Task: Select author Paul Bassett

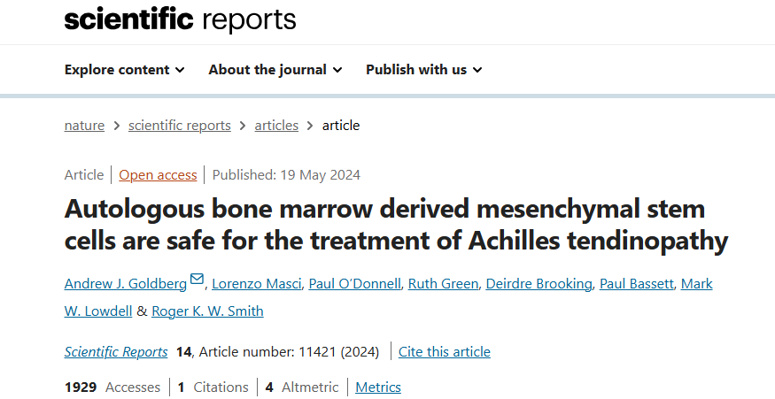Action: click(638, 284)
